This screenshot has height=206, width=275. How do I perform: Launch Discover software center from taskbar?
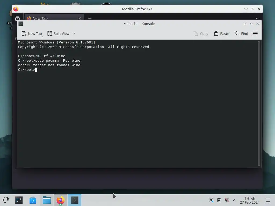(x=32, y=200)
